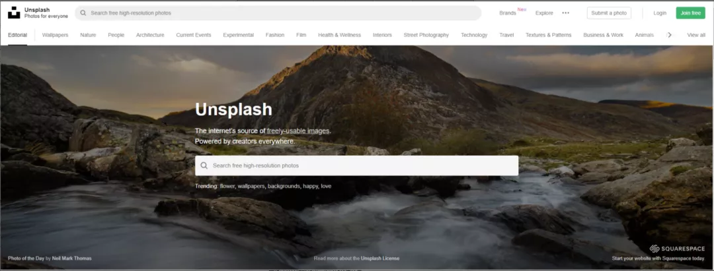Click View all categories link
714x271 pixels.
[x=695, y=35]
